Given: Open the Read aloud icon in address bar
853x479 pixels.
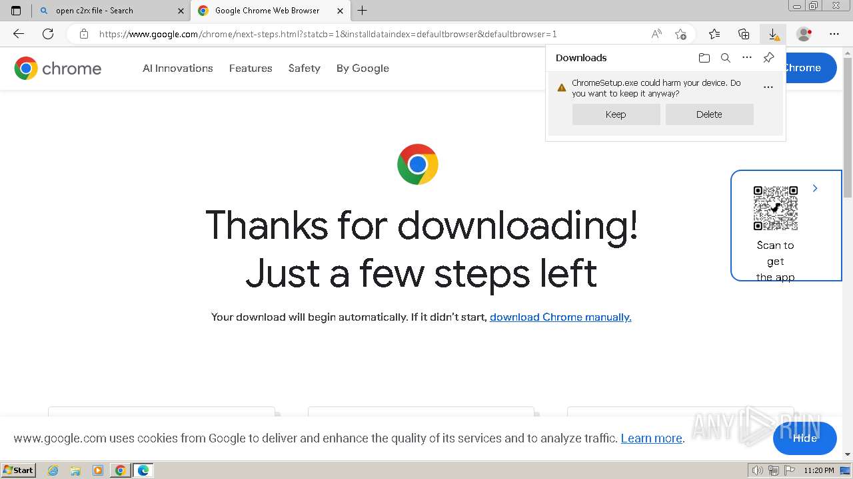Looking at the screenshot, I should pyautogui.click(x=656, y=34).
